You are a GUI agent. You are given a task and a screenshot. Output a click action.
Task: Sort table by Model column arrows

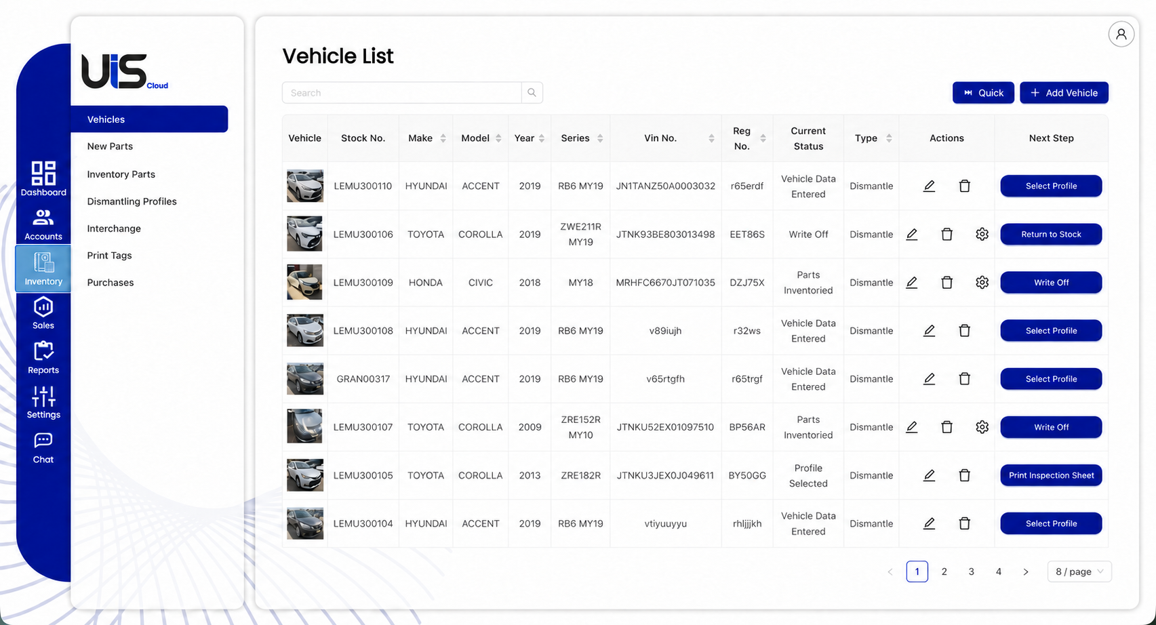(x=498, y=138)
